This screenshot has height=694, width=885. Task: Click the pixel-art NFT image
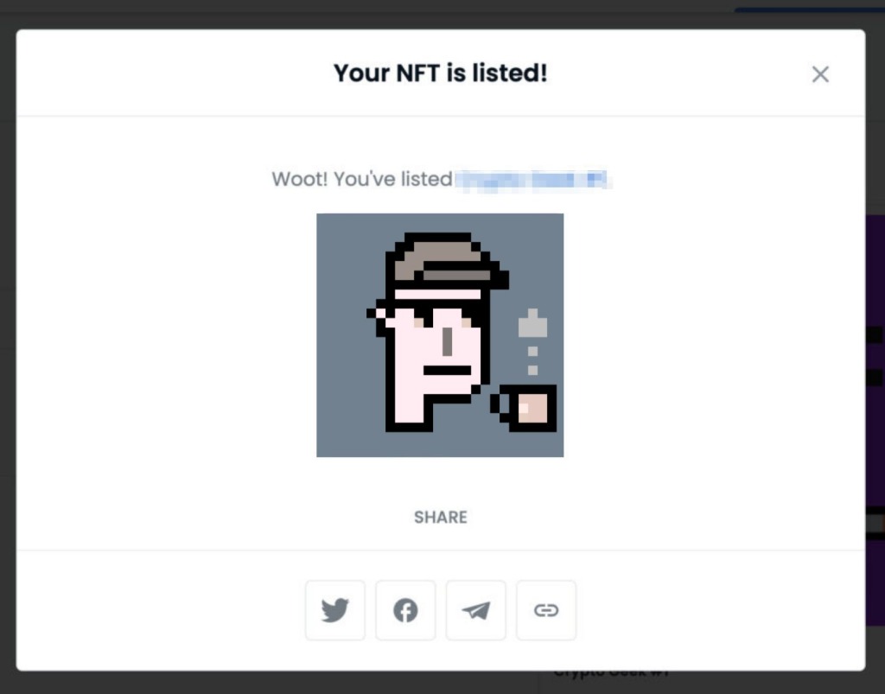coord(440,335)
